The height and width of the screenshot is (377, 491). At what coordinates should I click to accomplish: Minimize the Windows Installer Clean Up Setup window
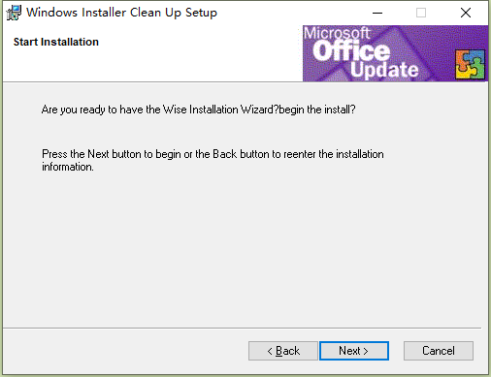pyautogui.click(x=377, y=13)
